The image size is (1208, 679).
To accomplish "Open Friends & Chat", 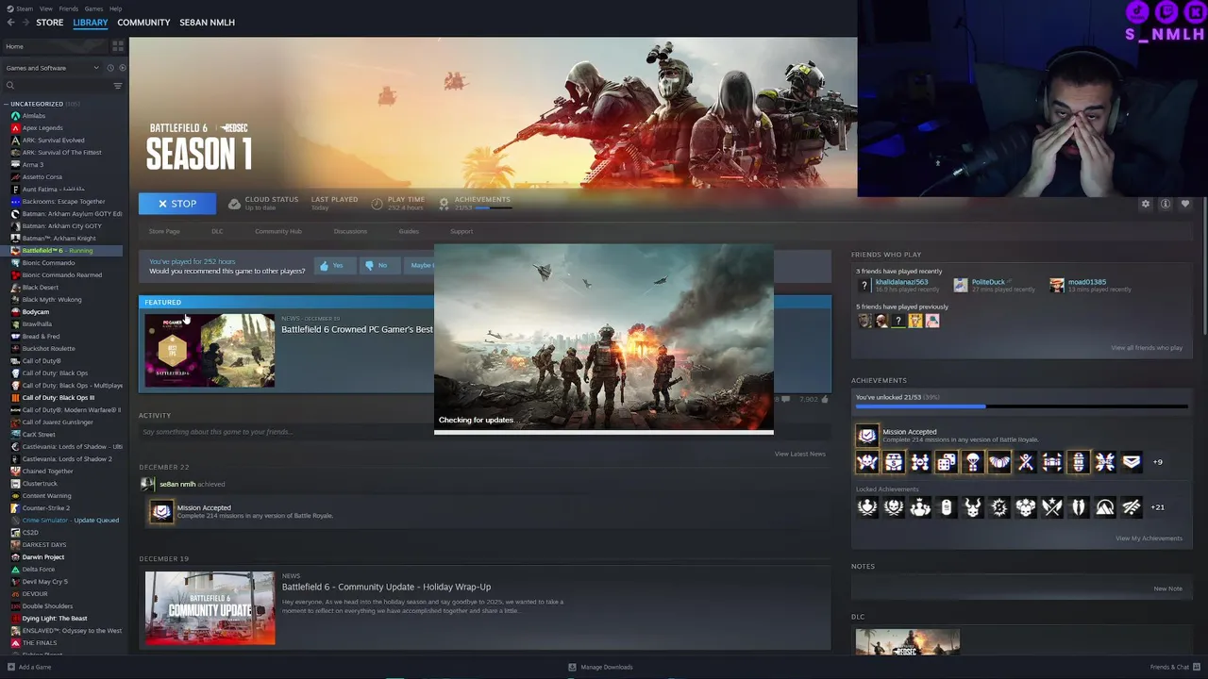I will tap(1175, 667).
